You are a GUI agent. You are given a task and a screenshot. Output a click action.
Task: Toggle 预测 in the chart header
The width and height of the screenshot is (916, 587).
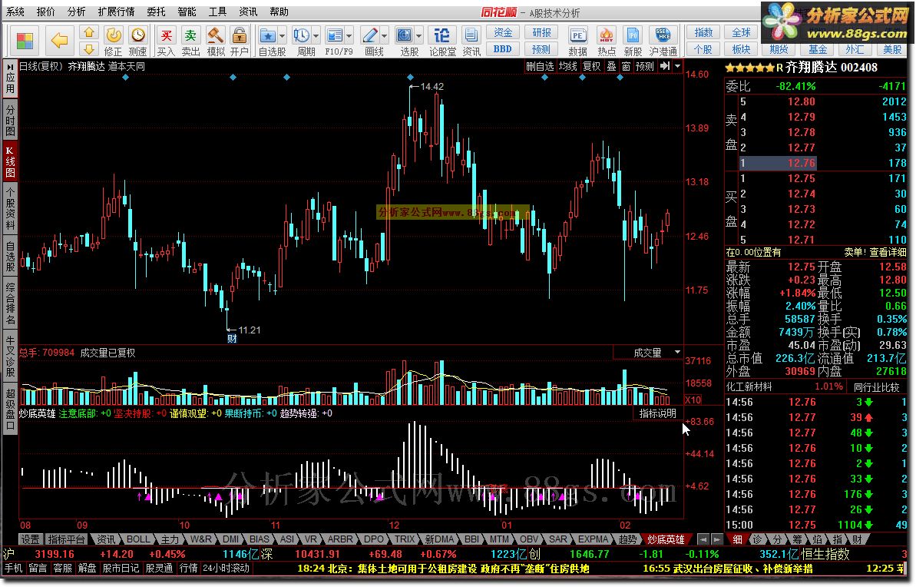[645, 66]
